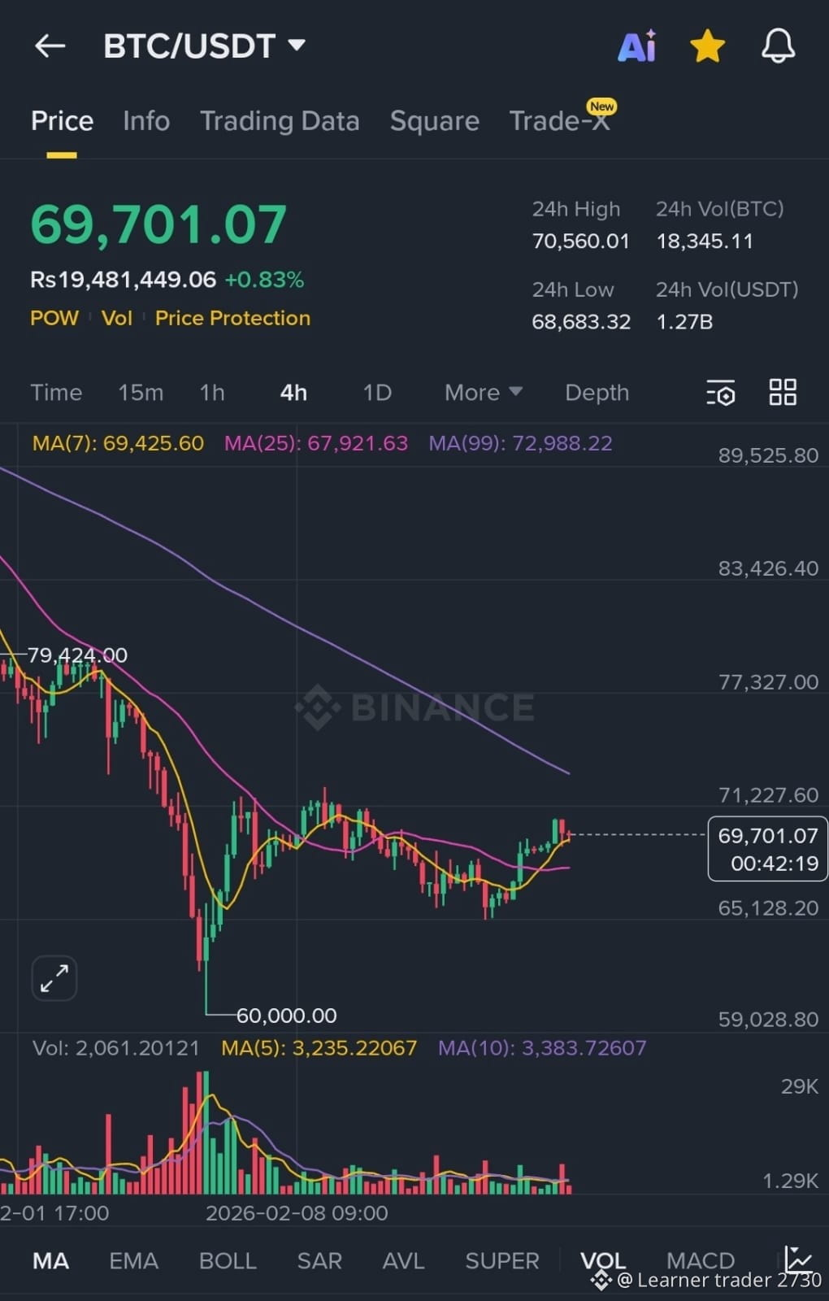Toggle the MACD sub-indicator
The image size is (829, 1301).
[701, 1260]
